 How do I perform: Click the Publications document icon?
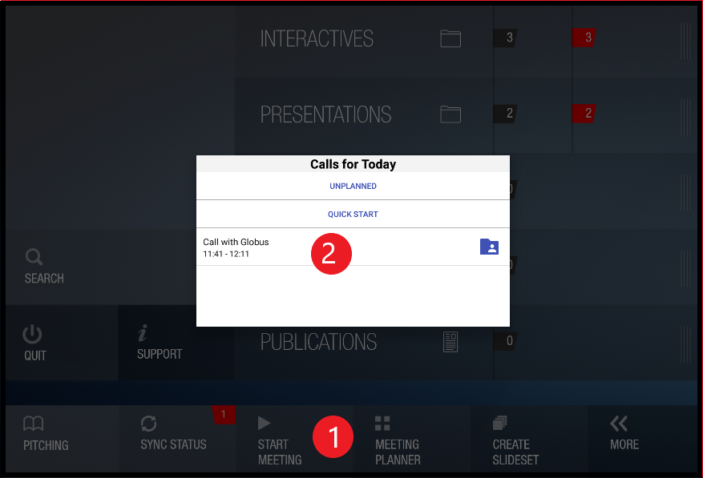tap(450, 341)
